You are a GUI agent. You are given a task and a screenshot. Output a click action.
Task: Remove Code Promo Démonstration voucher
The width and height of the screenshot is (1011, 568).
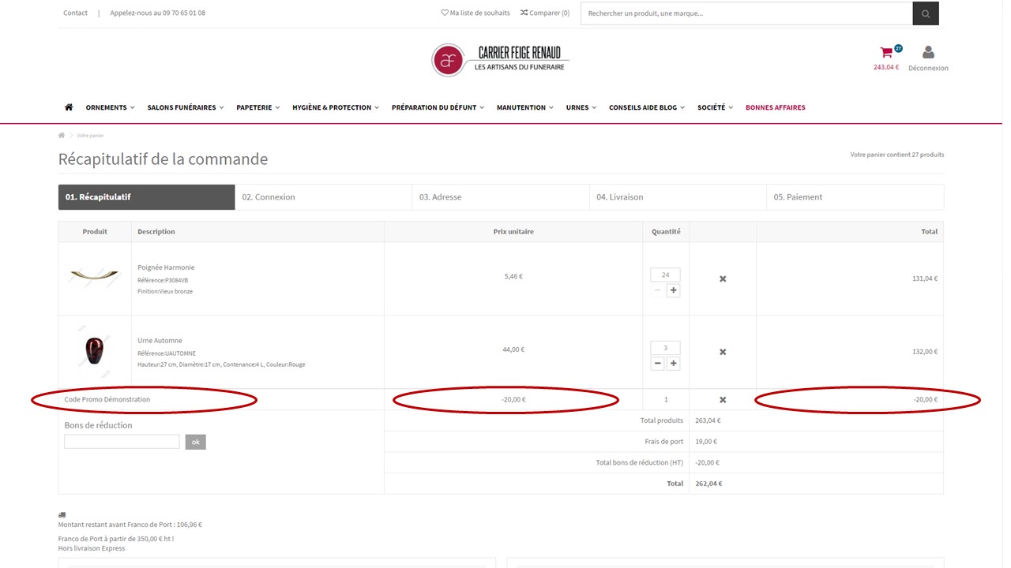point(723,400)
